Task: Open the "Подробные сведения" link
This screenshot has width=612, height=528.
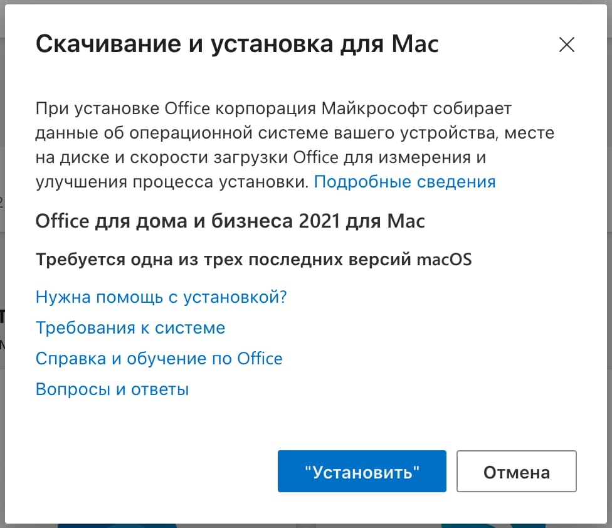Action: [x=404, y=182]
